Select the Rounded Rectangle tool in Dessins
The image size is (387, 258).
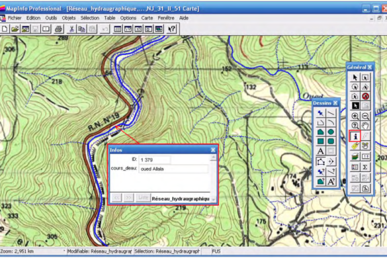(331, 141)
